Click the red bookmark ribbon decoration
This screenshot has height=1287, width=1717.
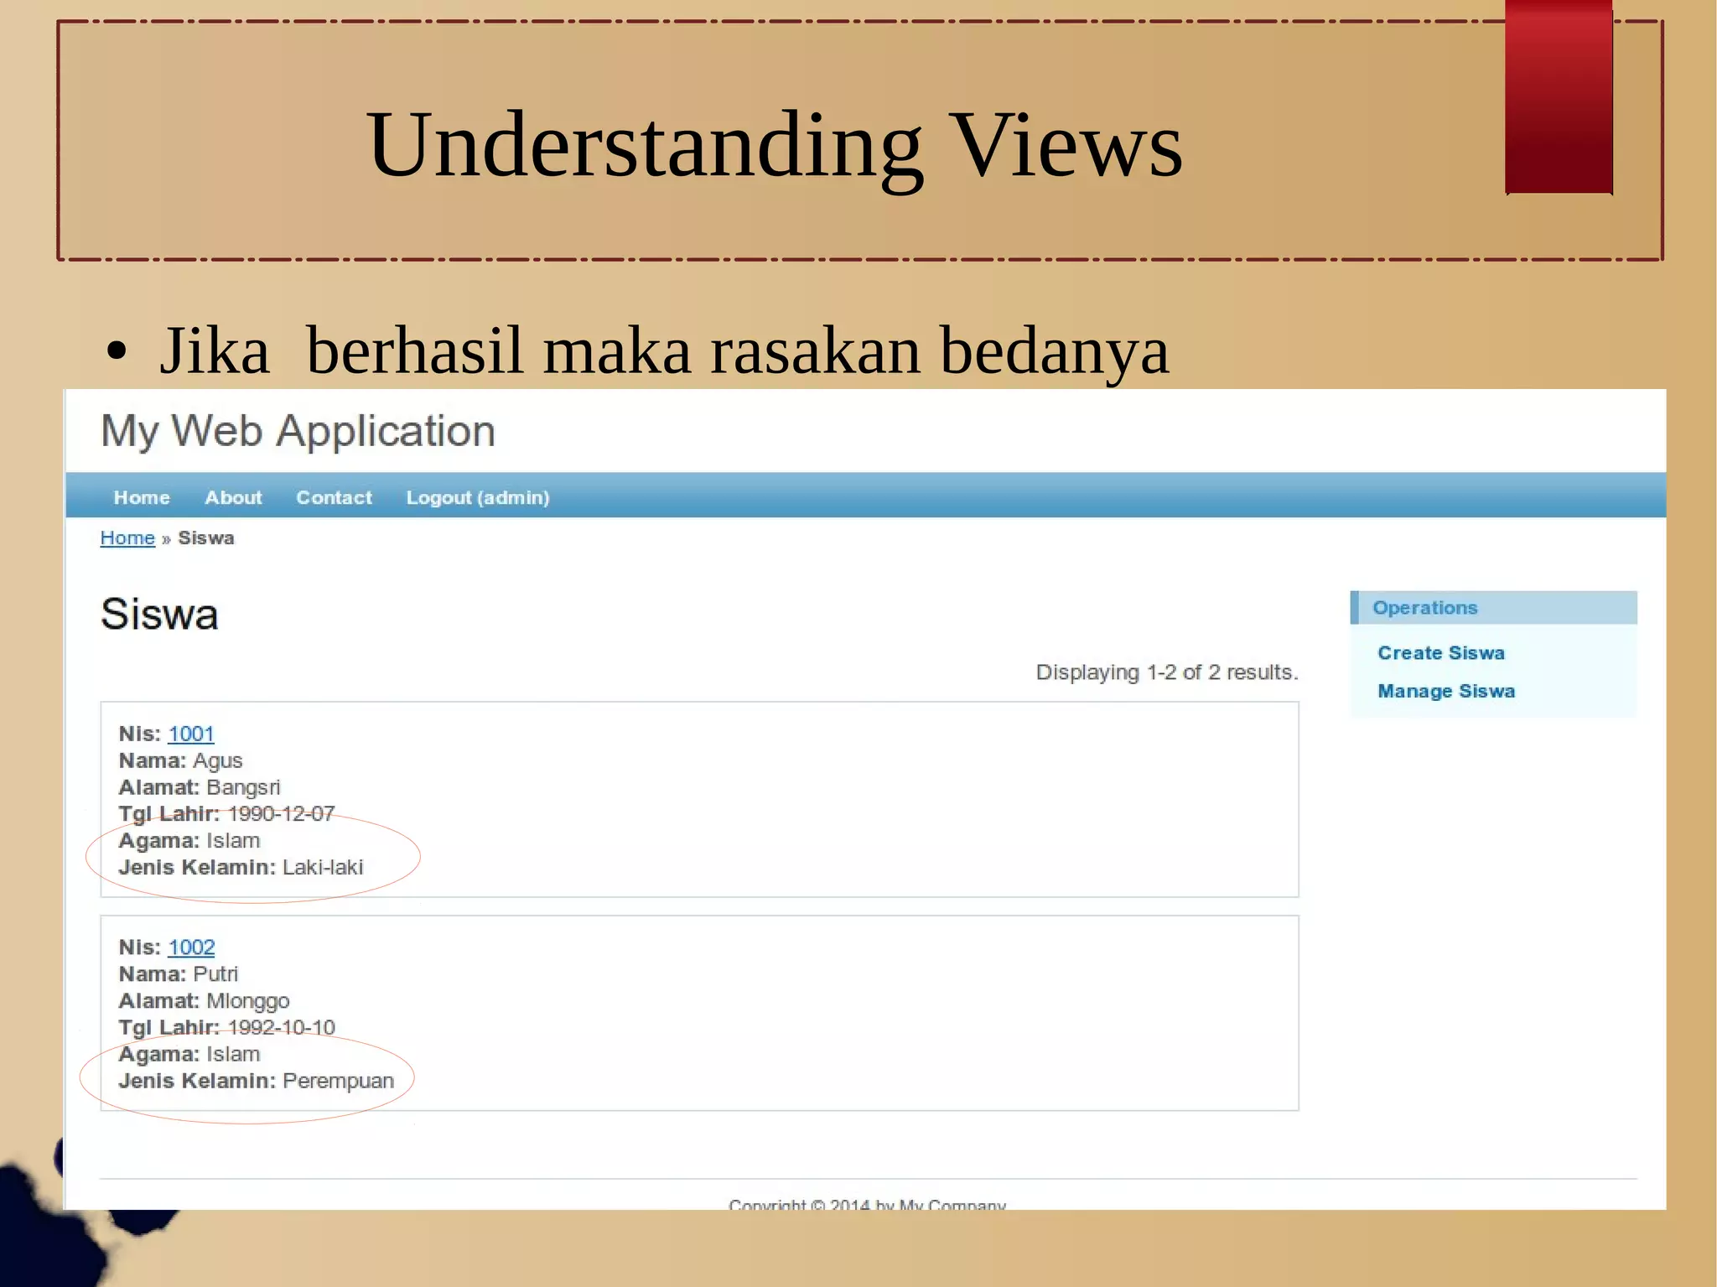point(1559,96)
